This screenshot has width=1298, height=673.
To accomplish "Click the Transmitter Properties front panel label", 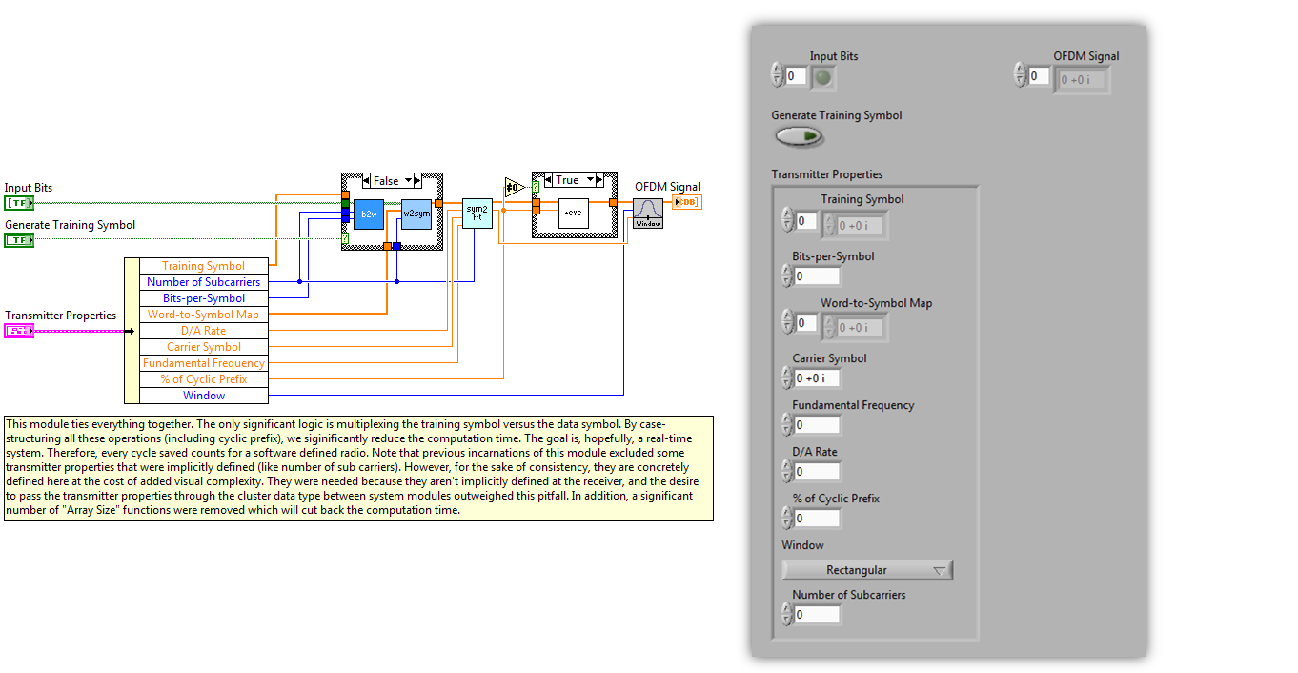I will click(827, 174).
